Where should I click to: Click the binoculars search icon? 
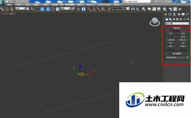(x=152, y=1)
